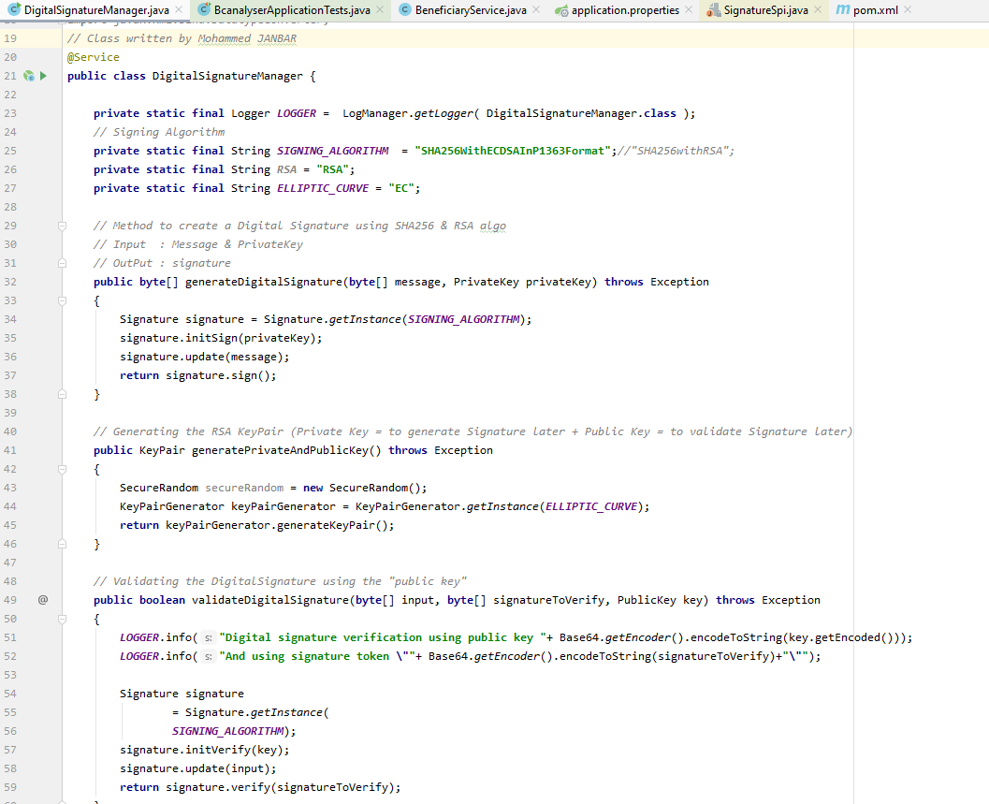Click the "EC" string literal on line 27
Screen dimensions: 989x804
[401, 188]
